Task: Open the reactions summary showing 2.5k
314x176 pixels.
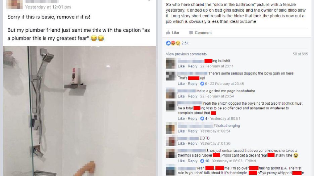Action: click(177, 43)
